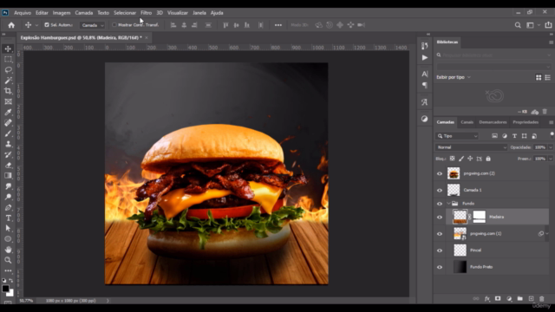Select the Type tool
Image resolution: width=555 pixels, height=312 pixels.
pos(8,218)
